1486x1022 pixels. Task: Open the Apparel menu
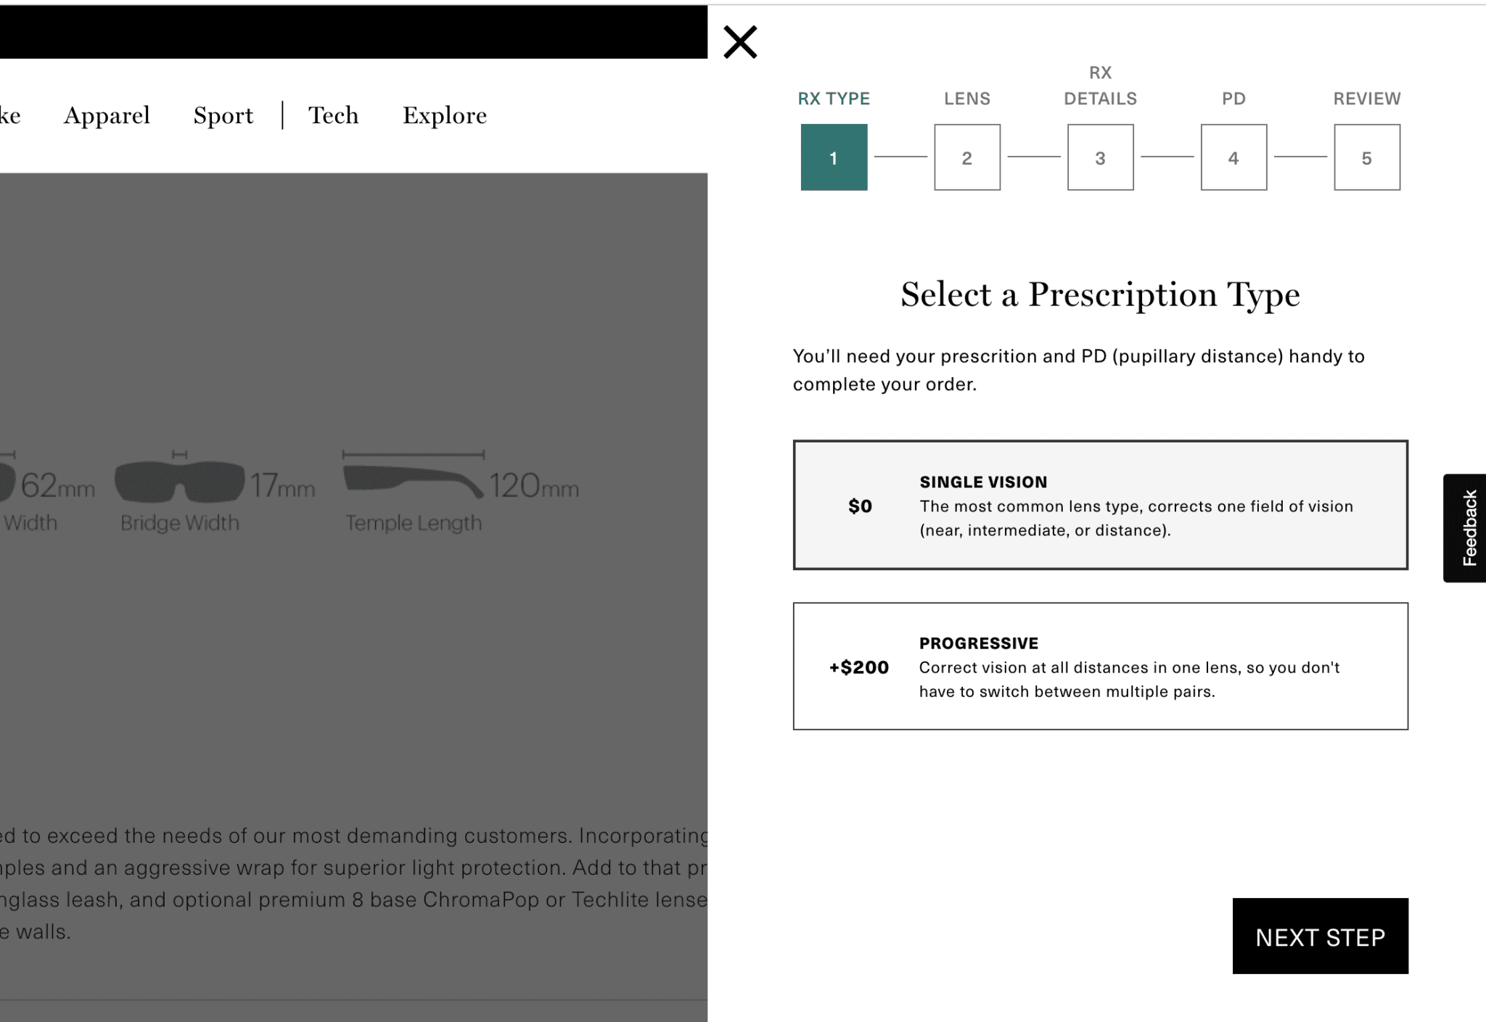click(x=107, y=115)
